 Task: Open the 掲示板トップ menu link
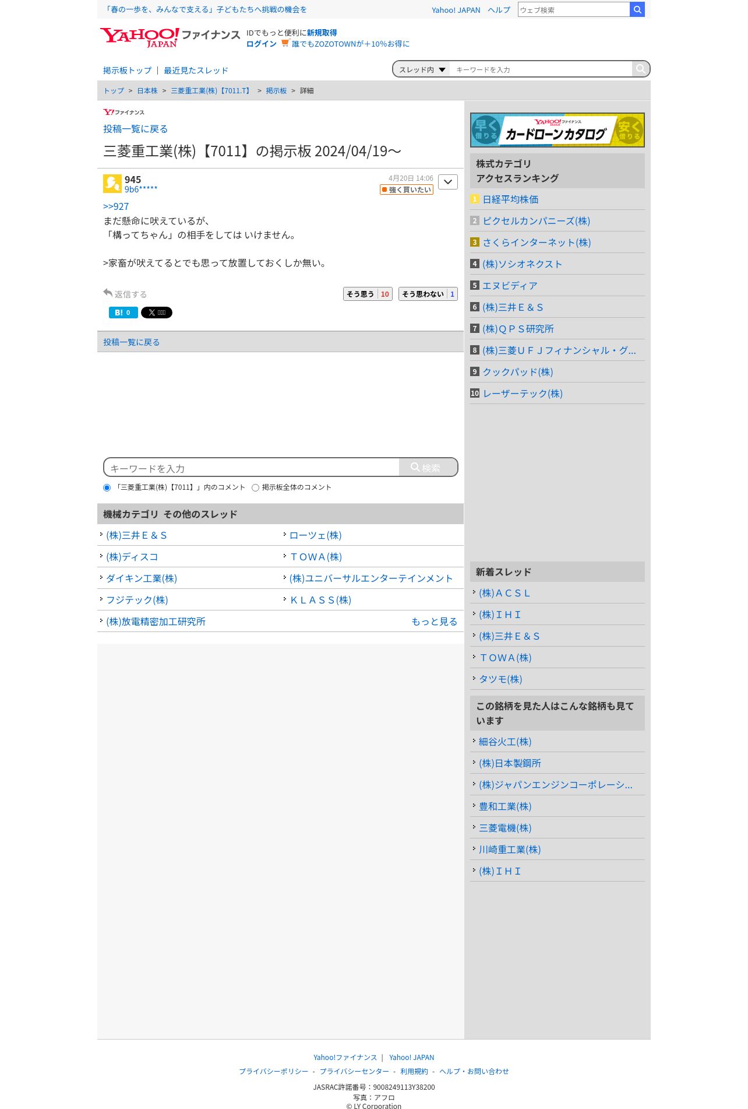click(x=127, y=71)
